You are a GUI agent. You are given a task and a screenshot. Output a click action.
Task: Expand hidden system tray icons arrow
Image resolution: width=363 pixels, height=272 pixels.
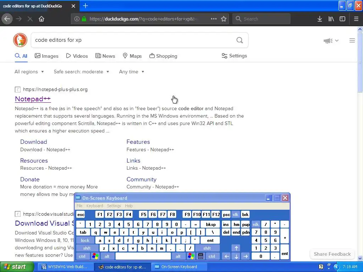click(336, 267)
